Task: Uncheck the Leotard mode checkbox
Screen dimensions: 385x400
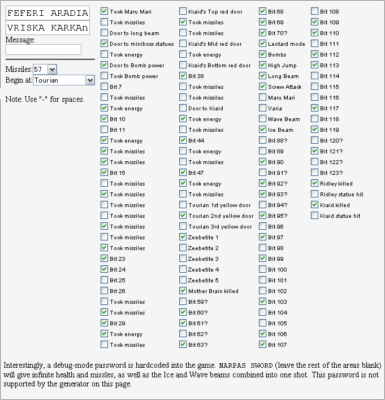Action: point(263,44)
